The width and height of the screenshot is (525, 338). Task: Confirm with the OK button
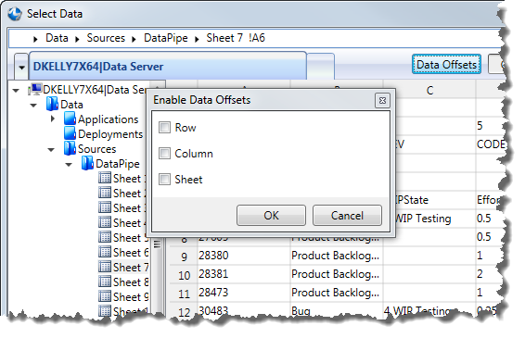pos(271,216)
